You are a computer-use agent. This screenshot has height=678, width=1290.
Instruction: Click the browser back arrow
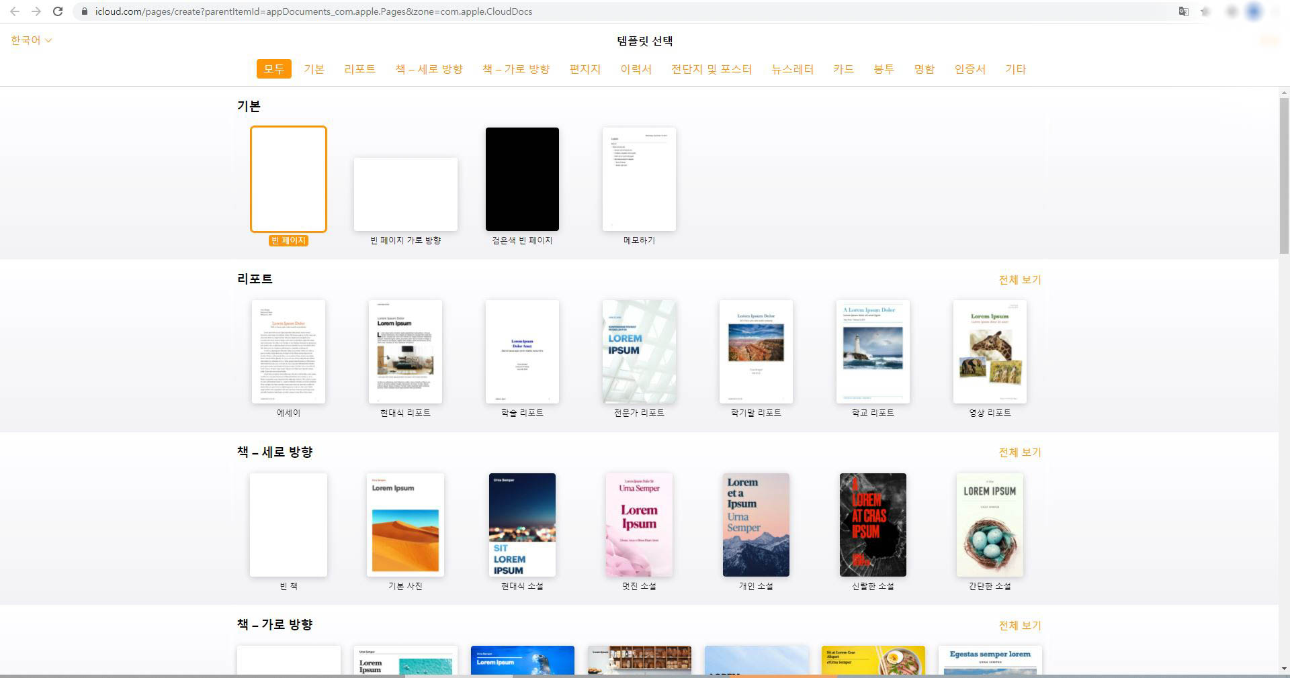pos(15,11)
